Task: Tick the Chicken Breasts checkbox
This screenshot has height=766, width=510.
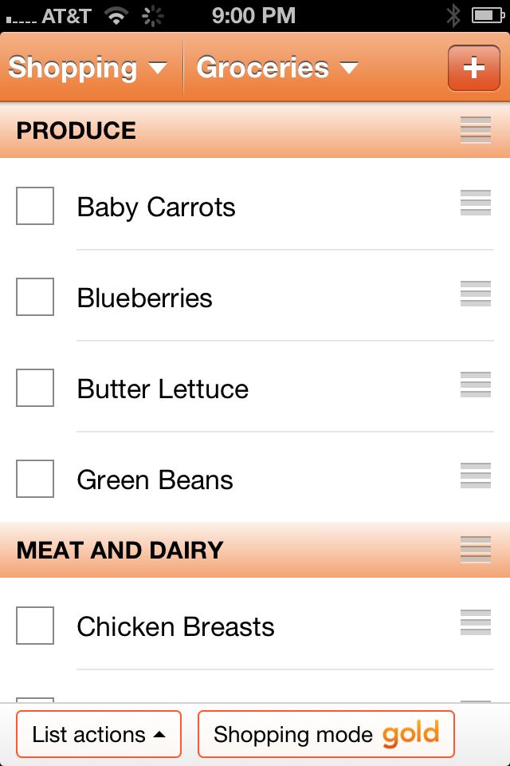Action: coord(35,626)
